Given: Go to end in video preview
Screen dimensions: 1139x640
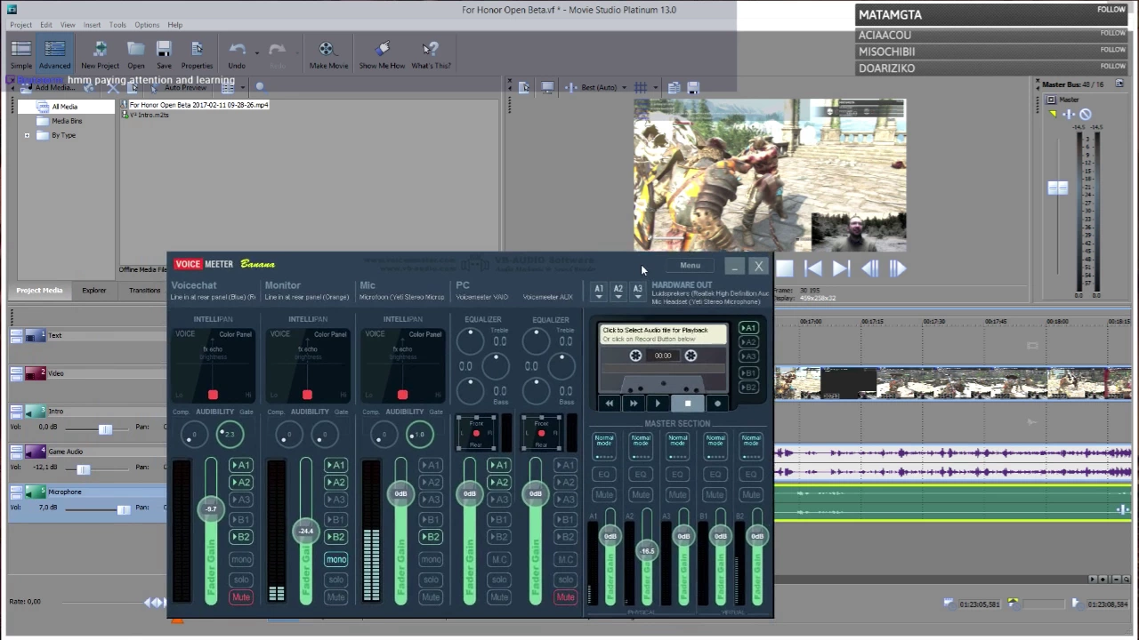Looking at the screenshot, I should (x=841, y=268).
